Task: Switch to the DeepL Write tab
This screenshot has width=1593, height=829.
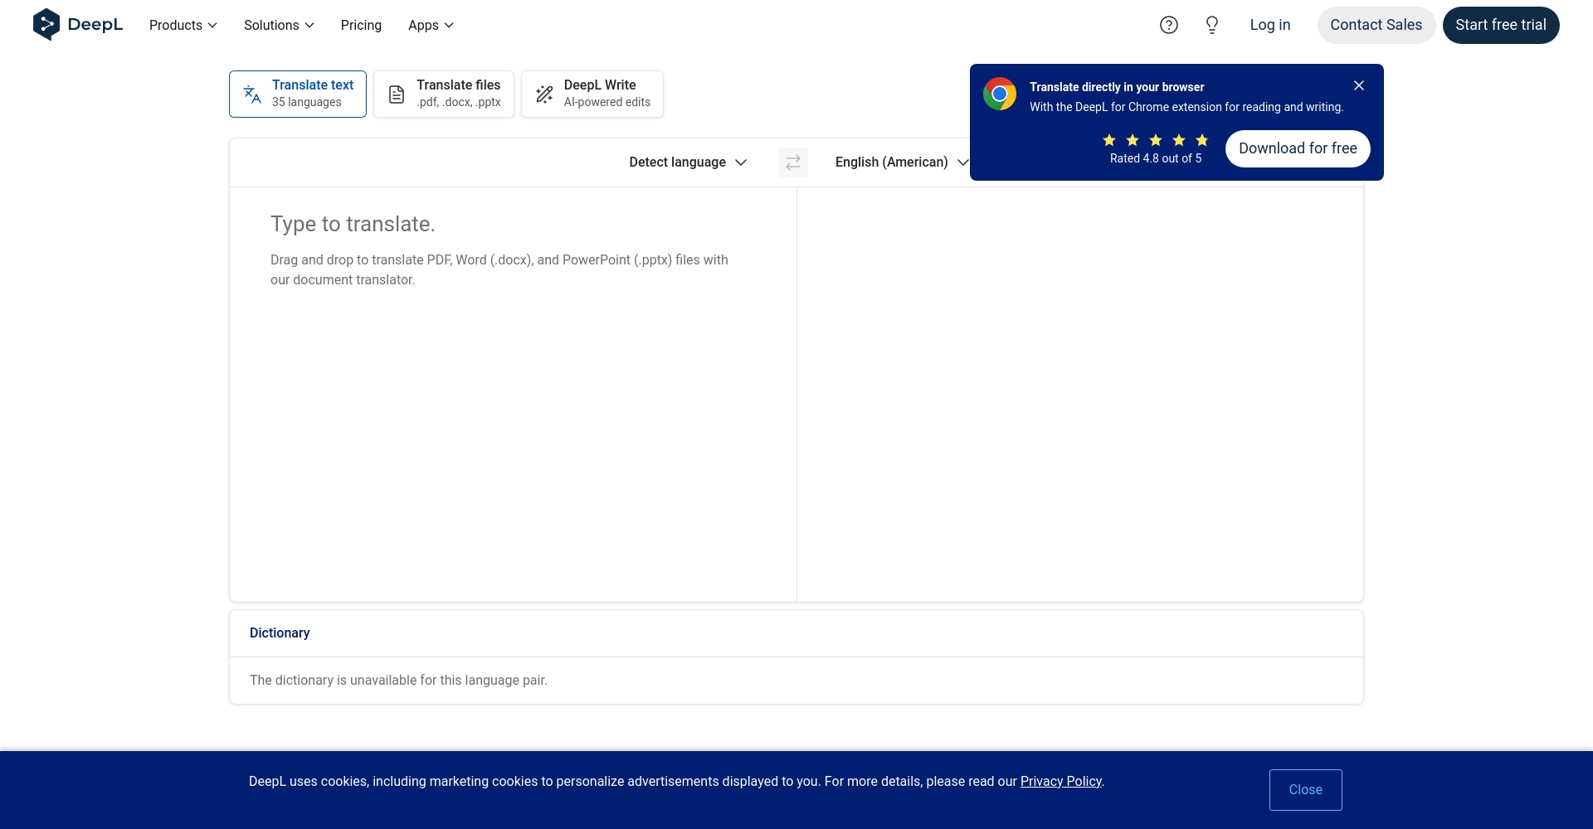Action: pos(592,94)
